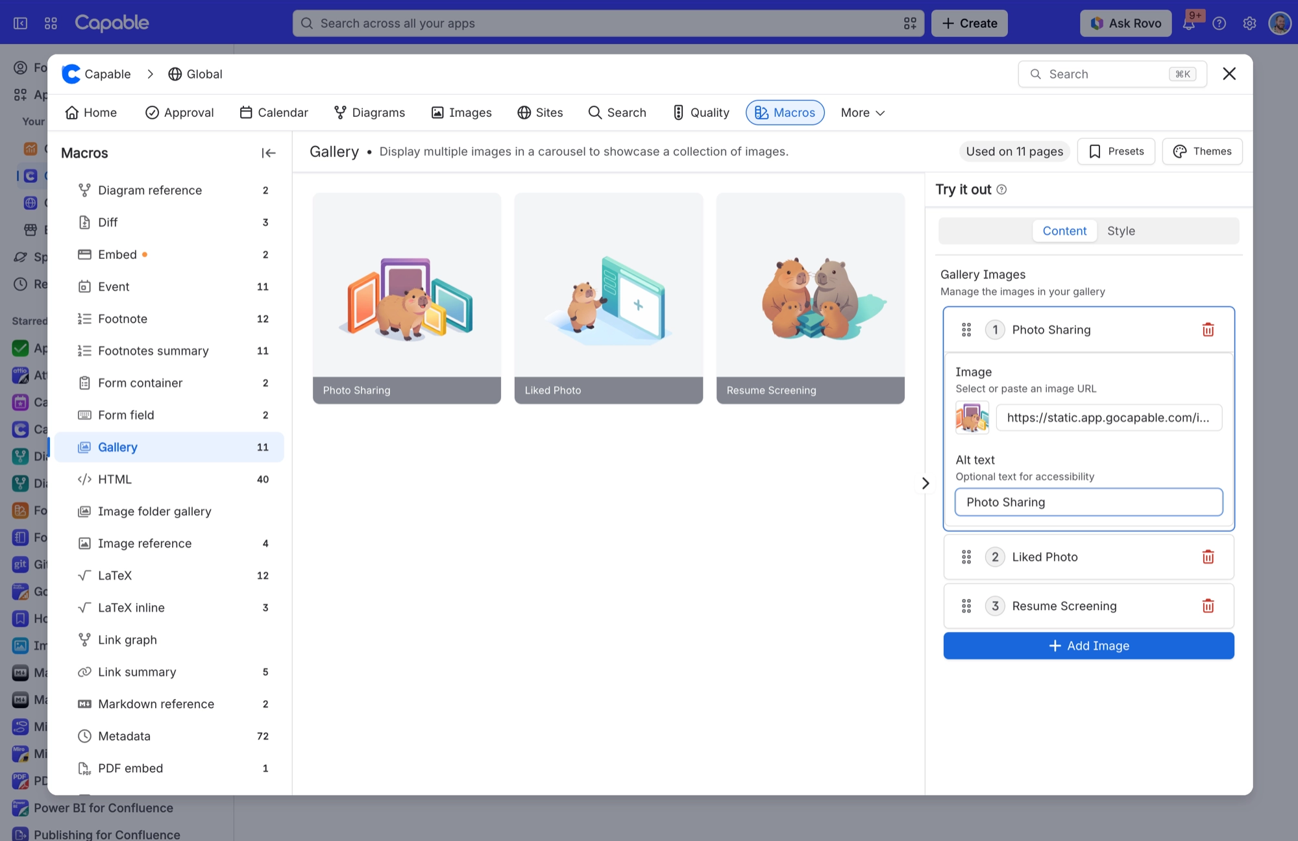
Task: Delete the Resume Screening gallery image
Action: coord(1208,606)
